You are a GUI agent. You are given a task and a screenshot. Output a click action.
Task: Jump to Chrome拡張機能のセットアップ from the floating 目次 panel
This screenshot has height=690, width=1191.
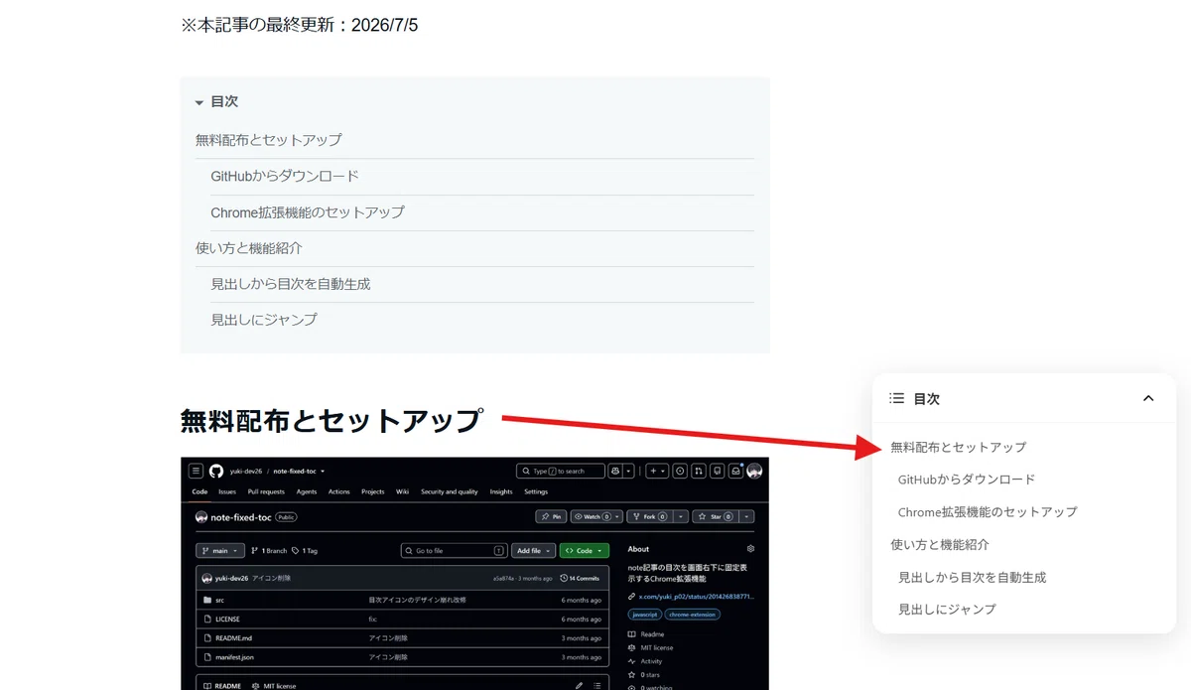[988, 512]
